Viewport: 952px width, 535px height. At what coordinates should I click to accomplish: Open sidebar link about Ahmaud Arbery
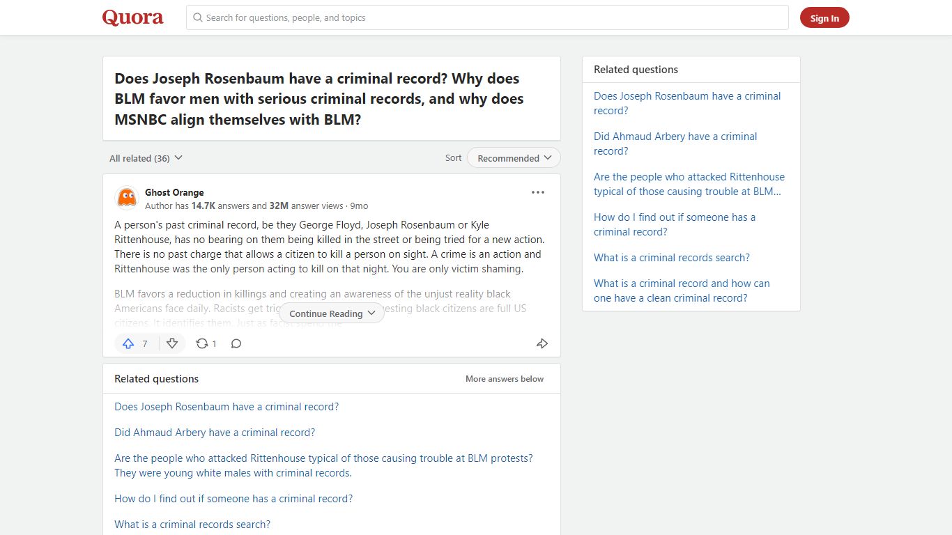pos(675,144)
